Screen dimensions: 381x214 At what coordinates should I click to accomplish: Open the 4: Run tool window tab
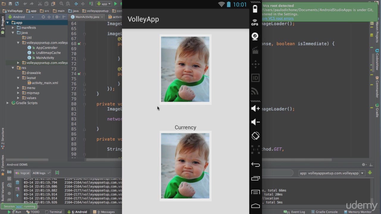pos(15,212)
